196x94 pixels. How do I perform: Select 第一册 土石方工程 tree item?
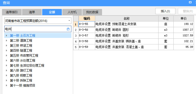(23, 36)
